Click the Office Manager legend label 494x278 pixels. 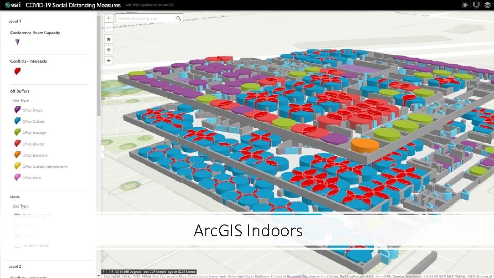click(34, 133)
